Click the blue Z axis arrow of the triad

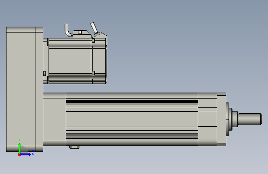26,154
